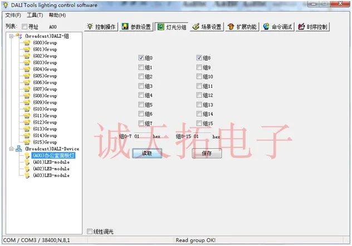Screen dimensions: 352x246
Task: Click the G01 group bulb icon
Action: click(27, 50)
